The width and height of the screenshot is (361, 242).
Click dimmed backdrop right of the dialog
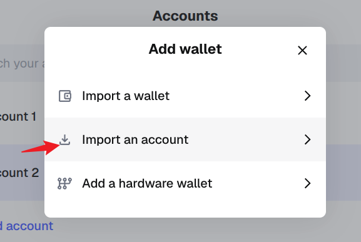coord(343,138)
